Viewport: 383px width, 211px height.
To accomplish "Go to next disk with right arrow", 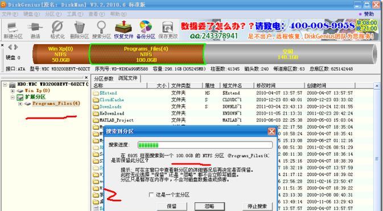I will click(16, 47).
